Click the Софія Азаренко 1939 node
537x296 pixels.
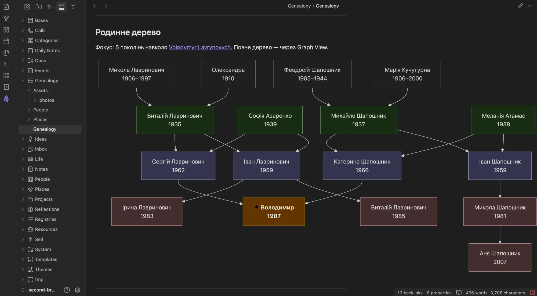[270, 120]
